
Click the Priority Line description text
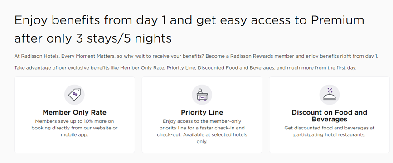[202, 131]
